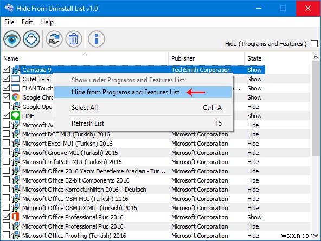Screen dimensions: 321x241
Task: Click the vertical scrollbar thumb
Action: [316, 108]
